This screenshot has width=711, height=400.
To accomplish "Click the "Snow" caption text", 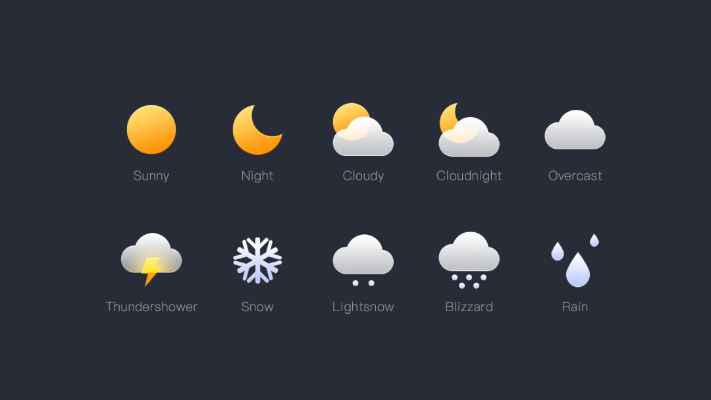I will pyautogui.click(x=257, y=307).
